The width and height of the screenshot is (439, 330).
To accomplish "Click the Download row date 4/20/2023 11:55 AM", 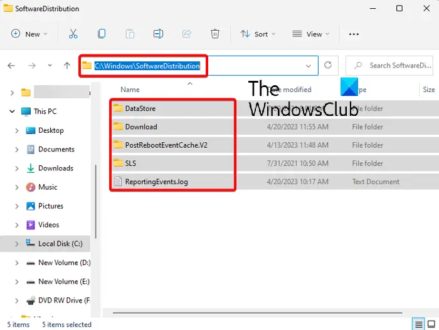I will tap(298, 126).
